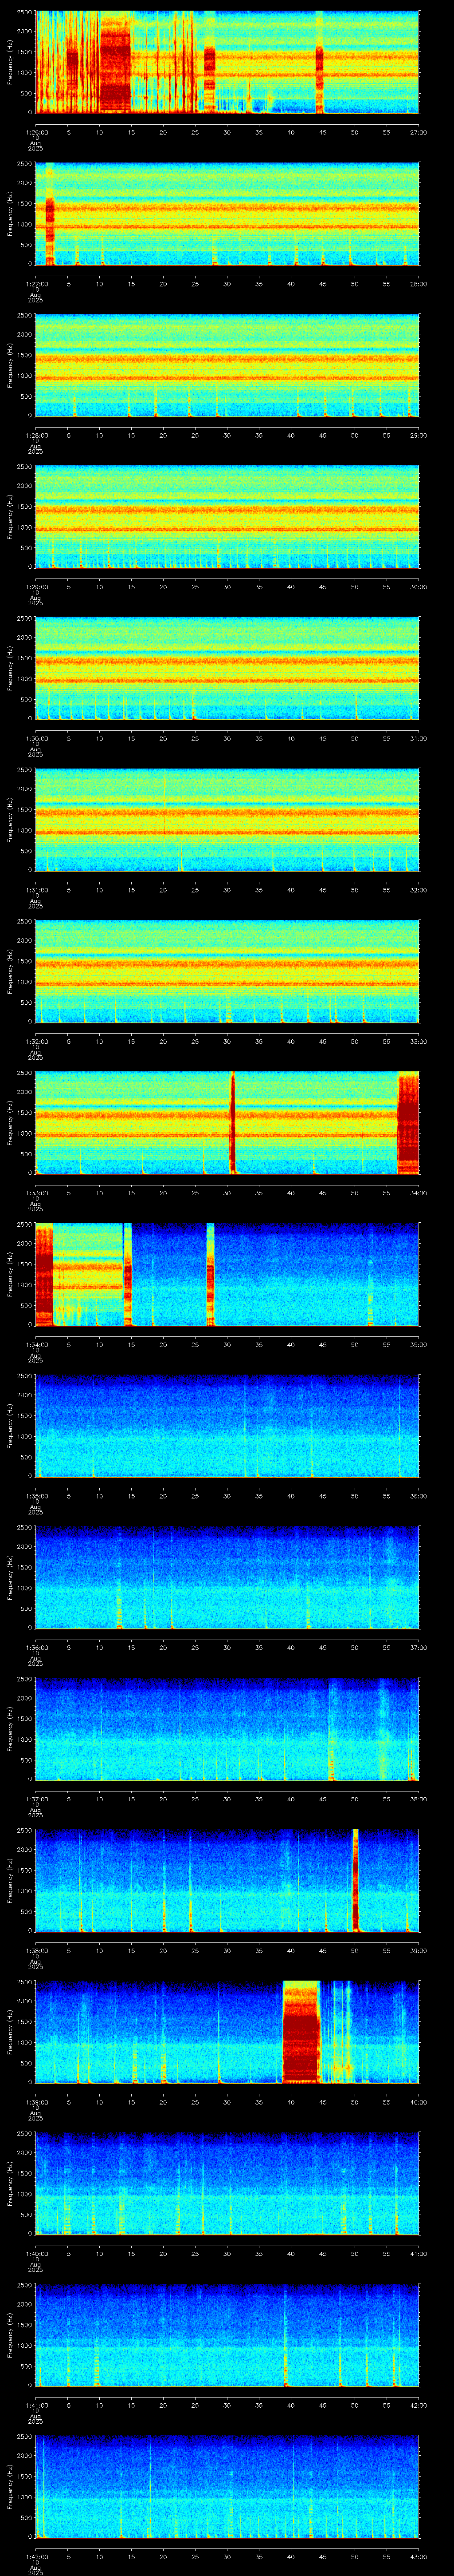This screenshot has height=2576, width=454.
Task: Click the '30' second tick under the 1:32:00 panel
Action: point(227,1041)
